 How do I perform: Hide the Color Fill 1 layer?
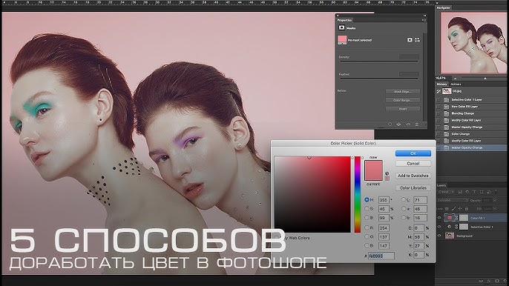point(439,218)
